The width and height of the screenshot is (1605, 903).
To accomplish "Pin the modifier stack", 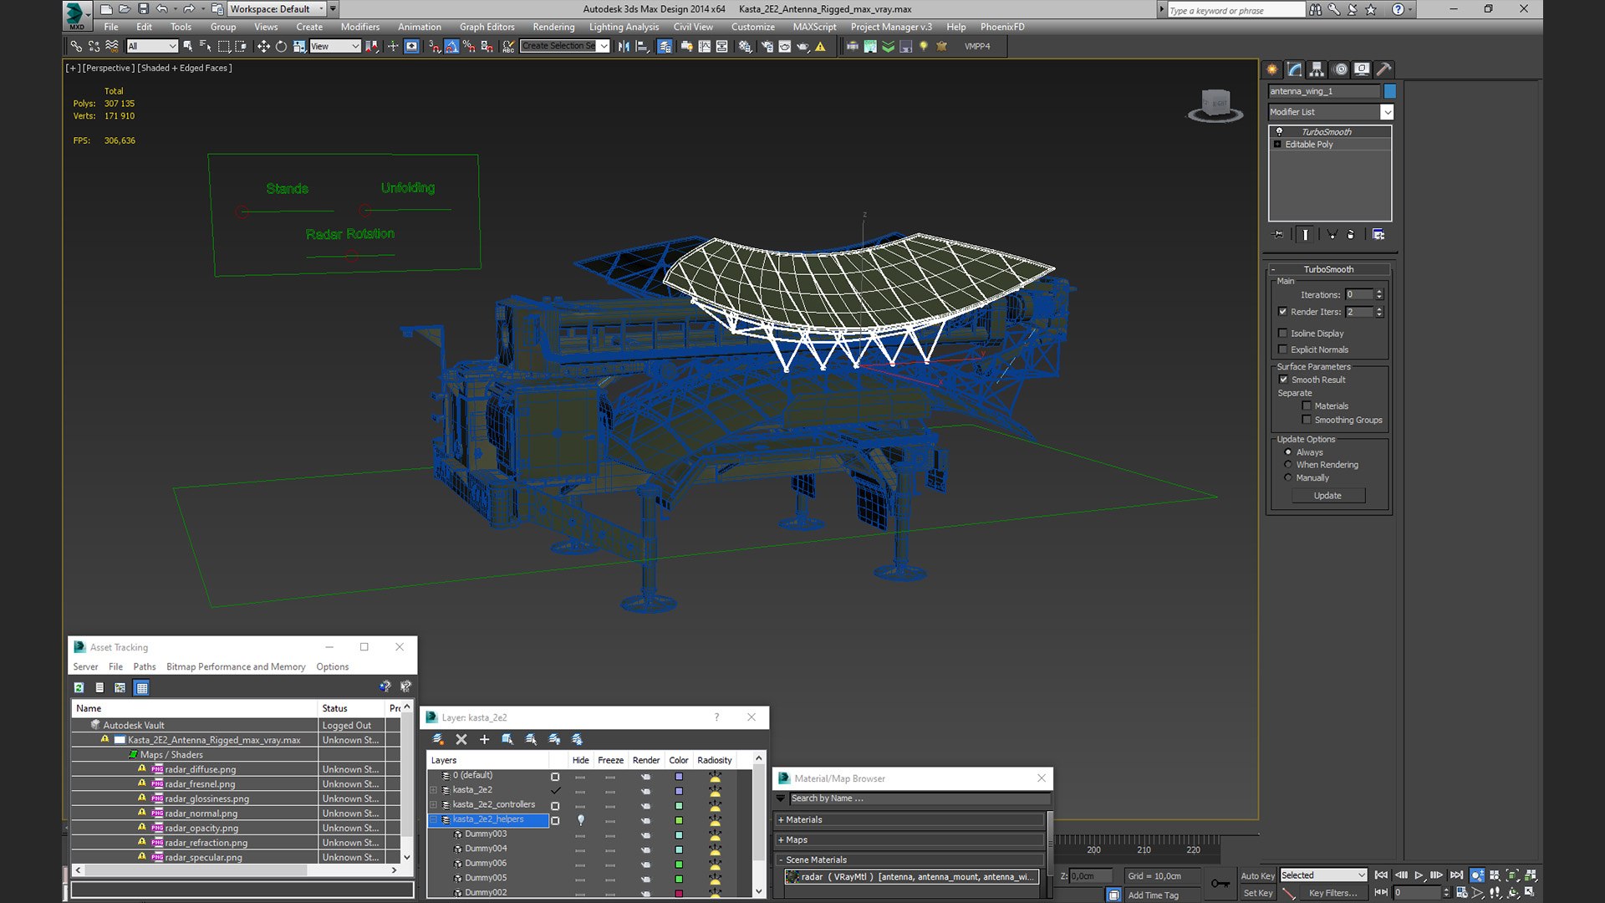I will (x=1277, y=234).
